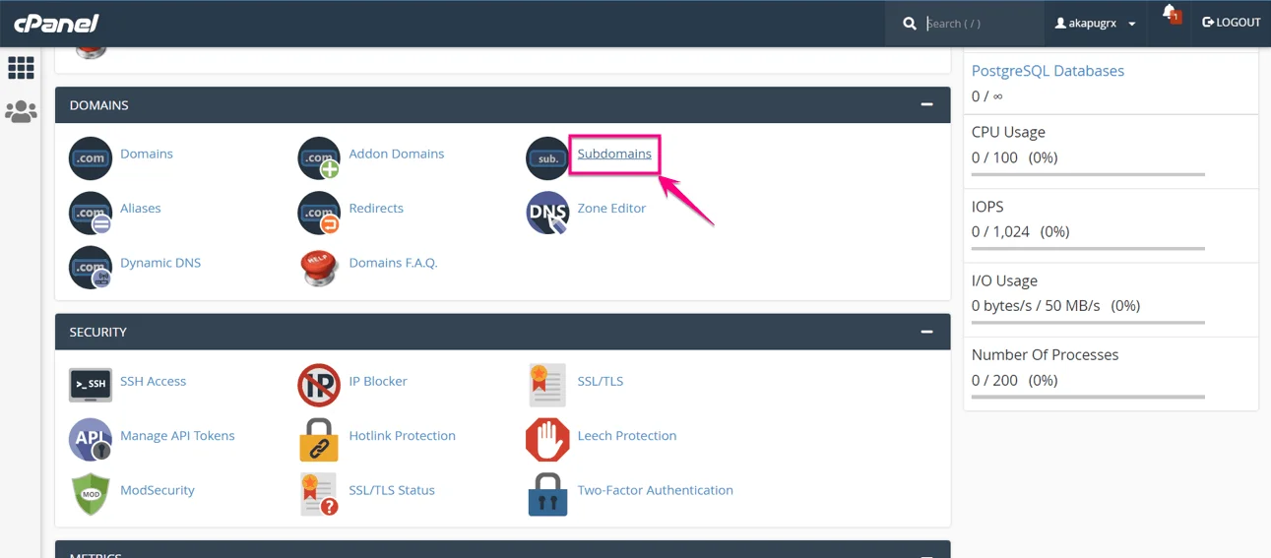This screenshot has height=558, width=1271.
Task: Open the sidebar home grid icon
Action: point(21,68)
